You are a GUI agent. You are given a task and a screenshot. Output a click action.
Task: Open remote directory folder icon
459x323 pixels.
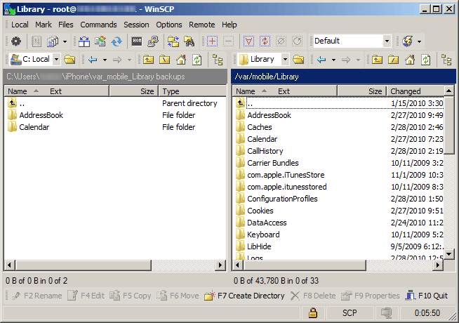coord(298,60)
